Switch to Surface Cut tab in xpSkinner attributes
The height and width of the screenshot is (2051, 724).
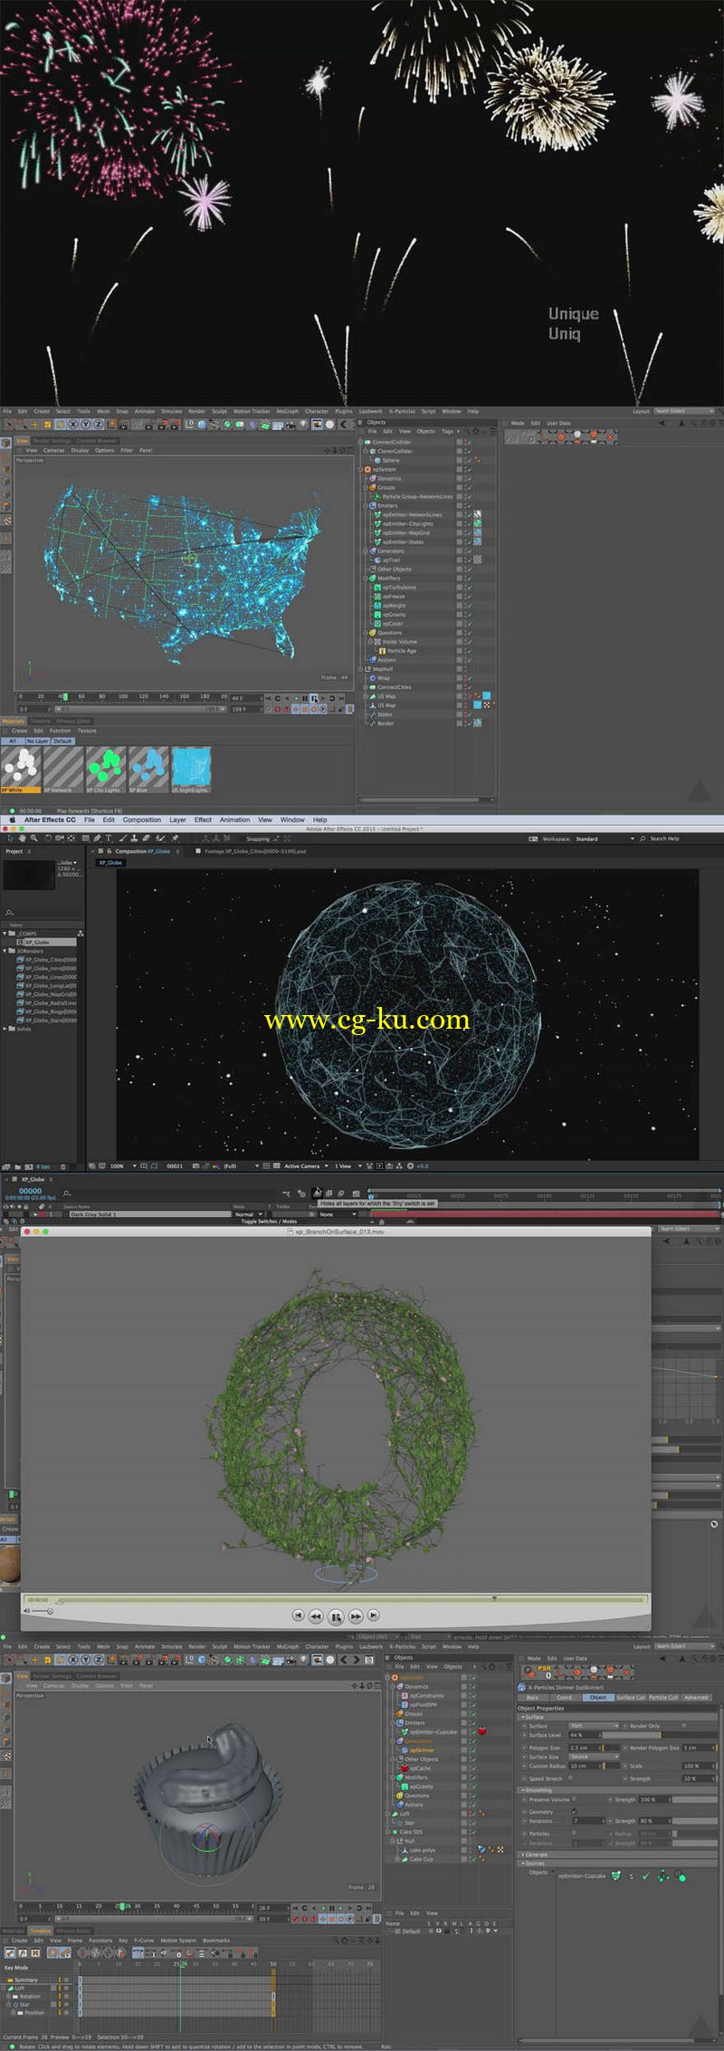pyautogui.click(x=631, y=1698)
